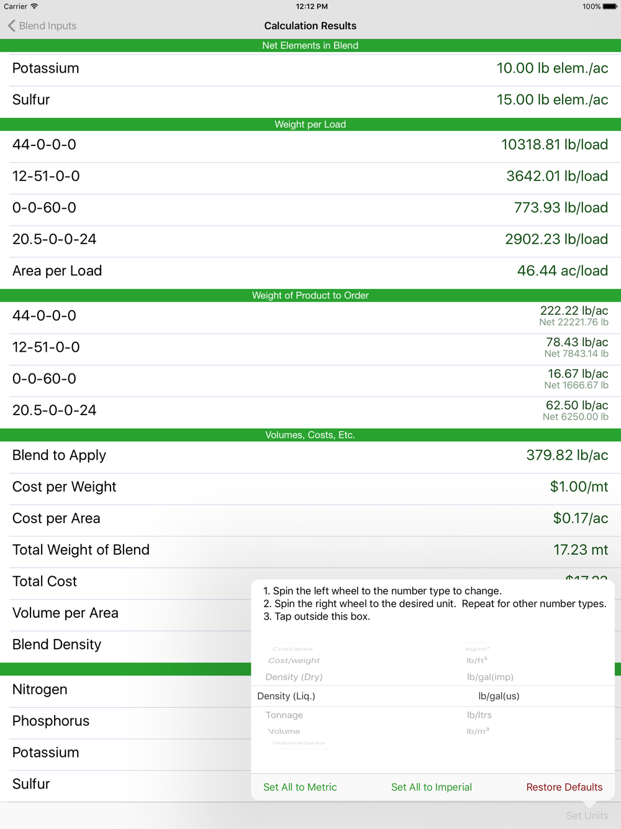Screen dimensions: 621x829
Task: Go back to Blend Inputs
Action: click(x=42, y=25)
